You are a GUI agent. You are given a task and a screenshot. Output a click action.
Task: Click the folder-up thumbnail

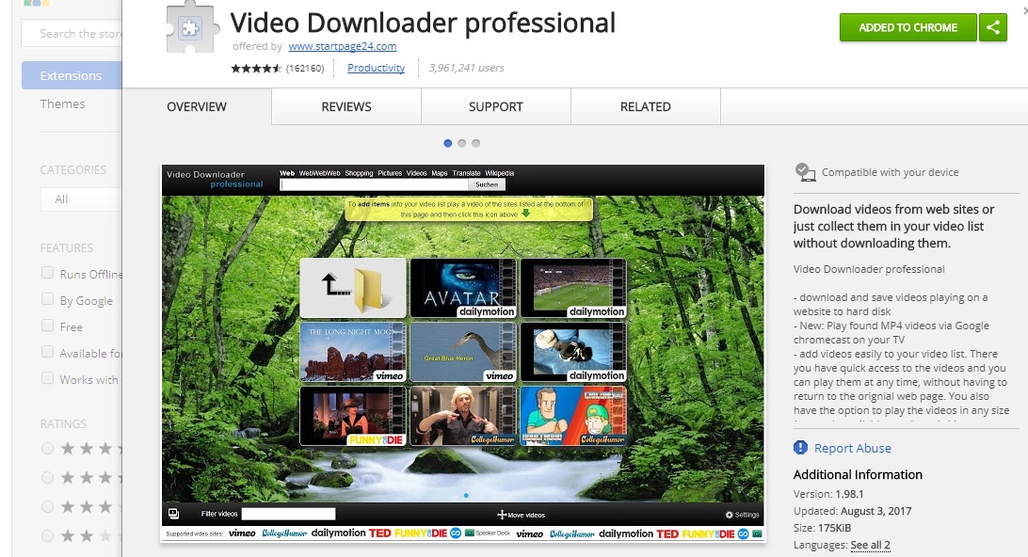(353, 288)
